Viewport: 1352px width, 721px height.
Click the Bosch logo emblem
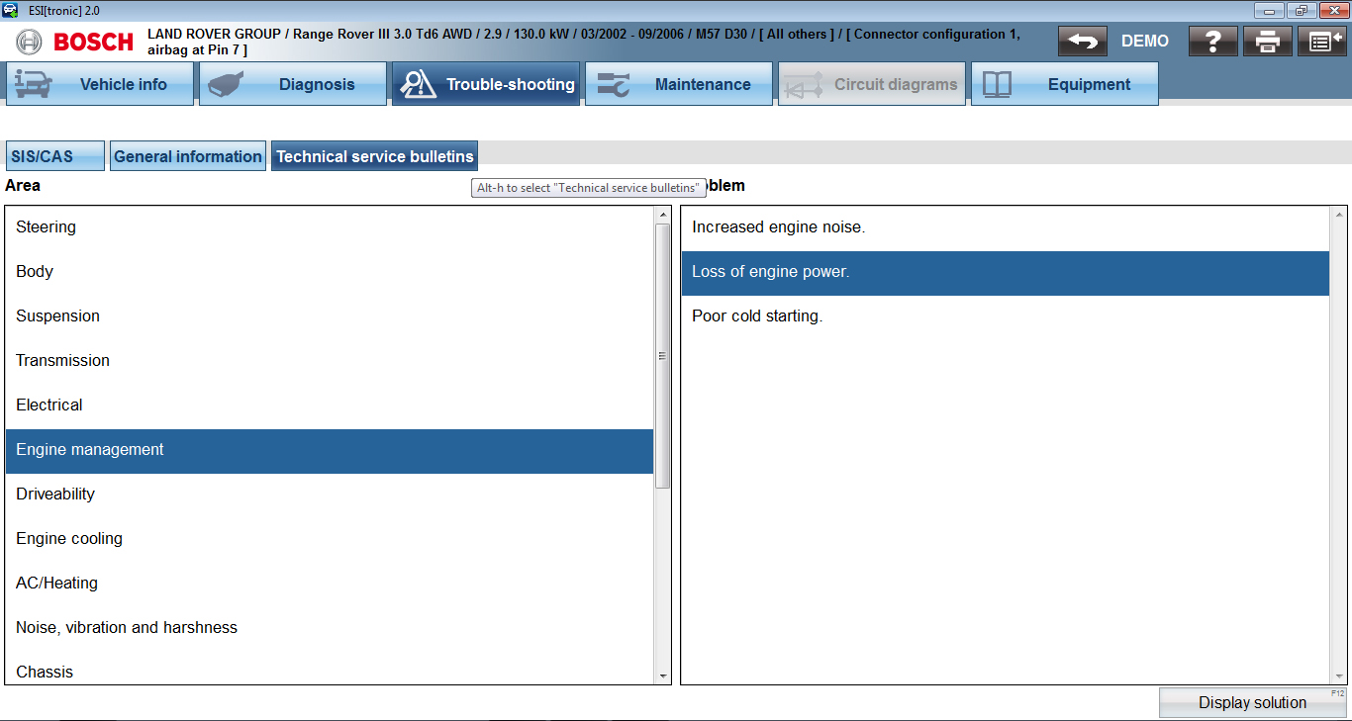tap(30, 42)
